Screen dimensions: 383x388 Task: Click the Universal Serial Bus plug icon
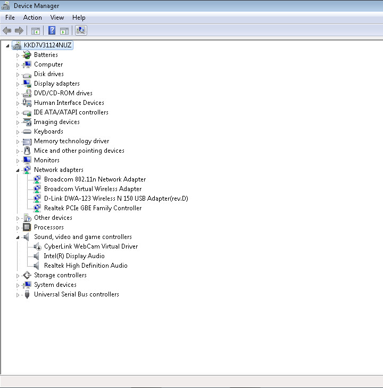(x=27, y=294)
